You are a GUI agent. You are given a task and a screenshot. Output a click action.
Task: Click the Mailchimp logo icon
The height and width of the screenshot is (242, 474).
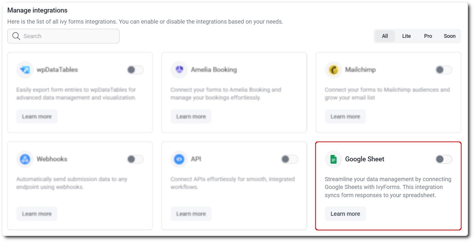tap(334, 70)
